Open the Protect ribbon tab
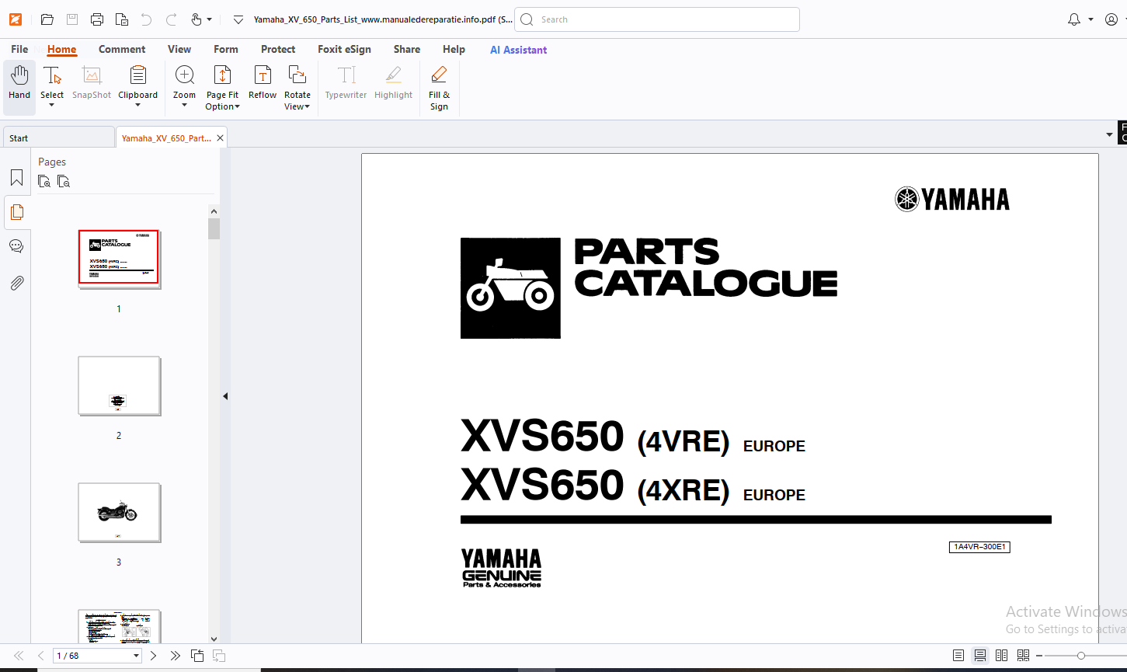Screen dimensions: 1127x672 (x=278, y=49)
